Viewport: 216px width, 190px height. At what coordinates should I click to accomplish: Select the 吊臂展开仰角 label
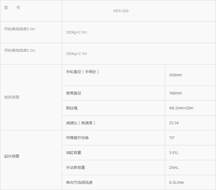pyautogui.click(x=77, y=138)
